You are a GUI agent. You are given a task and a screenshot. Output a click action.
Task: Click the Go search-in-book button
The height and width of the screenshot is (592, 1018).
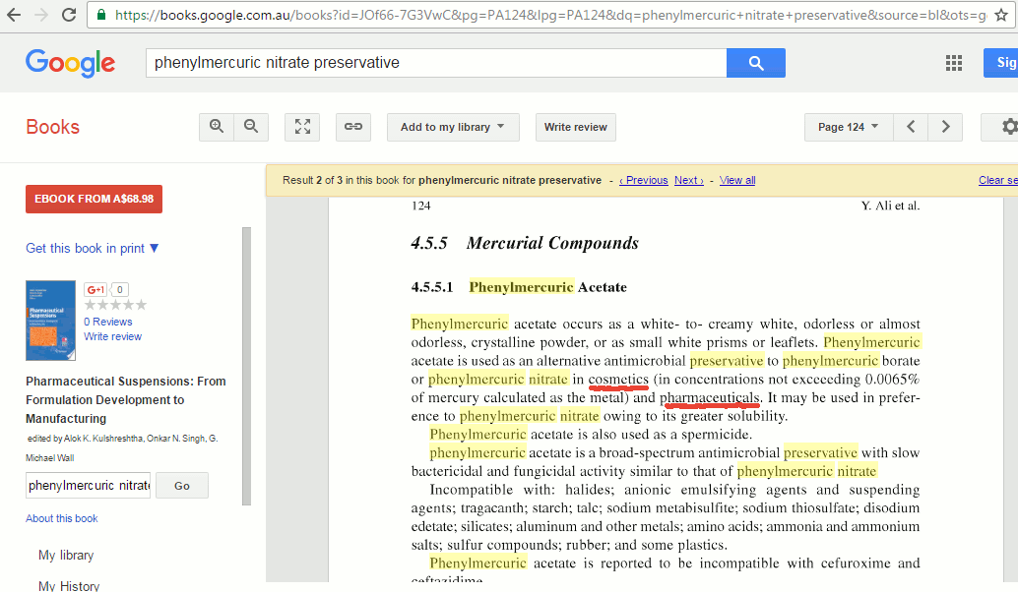182,486
